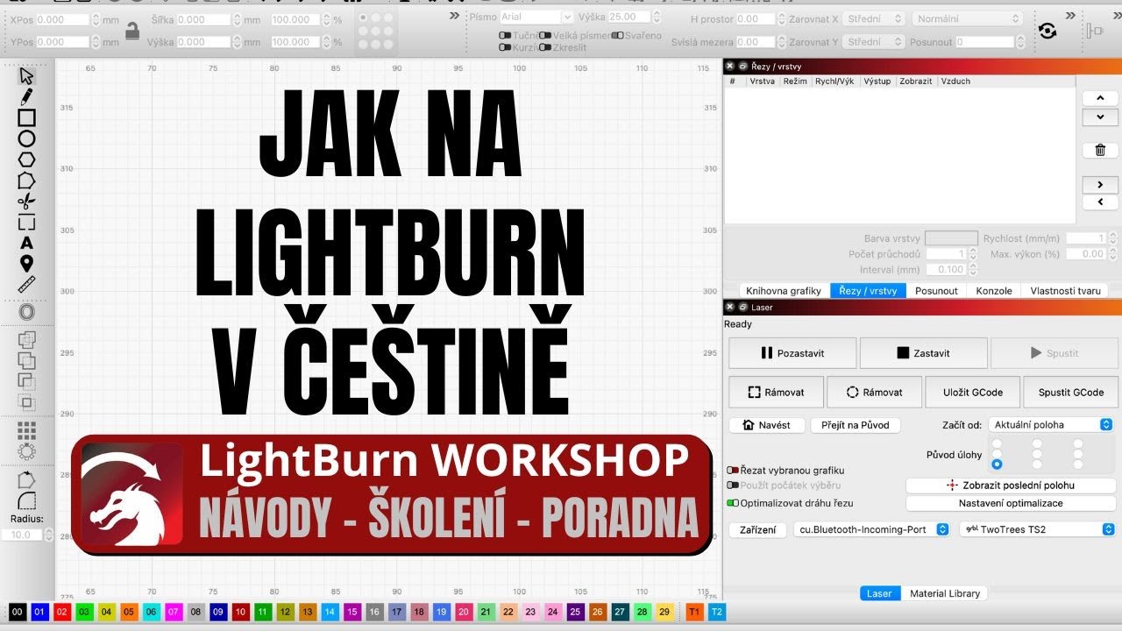Toggle the Svařeno switch
The height and width of the screenshot is (631, 1122).
618,36
